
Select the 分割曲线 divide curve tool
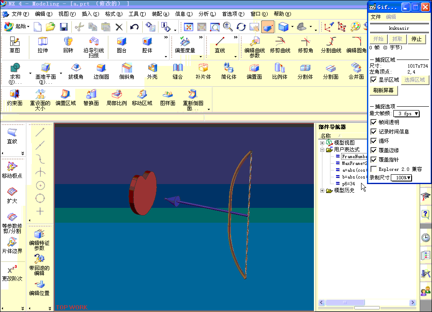click(331, 45)
